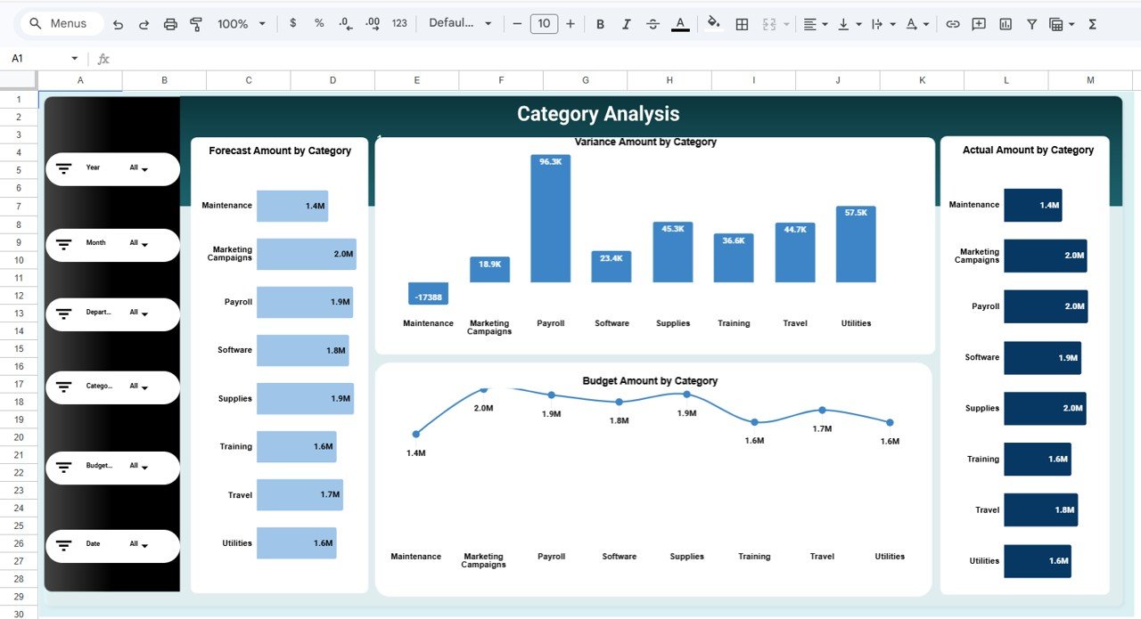Open the Functions (Σ) menu

1092,23
